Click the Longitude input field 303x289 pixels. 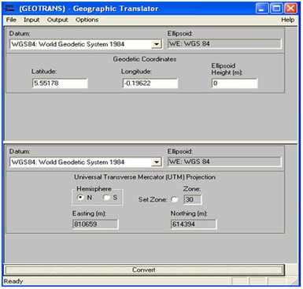coord(150,83)
